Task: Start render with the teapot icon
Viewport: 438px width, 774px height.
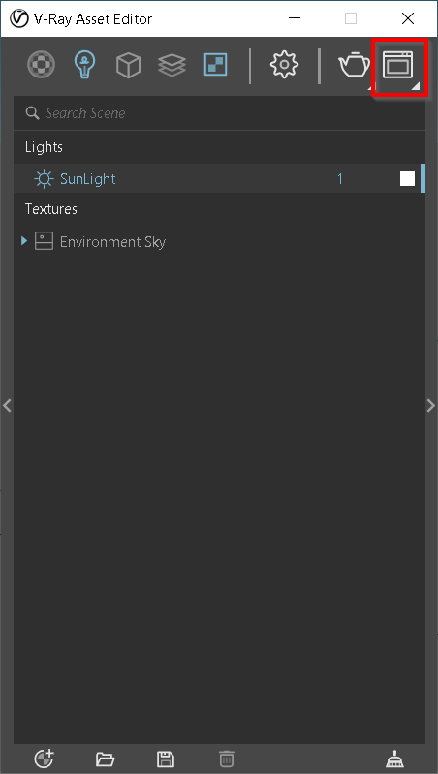Action: [x=354, y=65]
